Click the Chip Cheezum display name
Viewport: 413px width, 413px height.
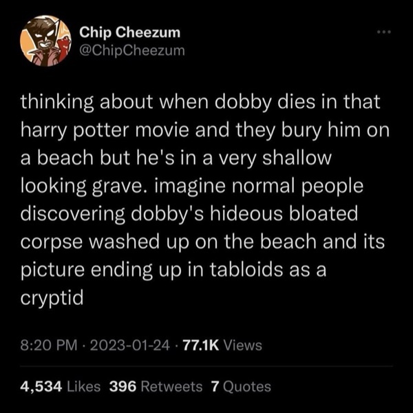pyautogui.click(x=130, y=32)
